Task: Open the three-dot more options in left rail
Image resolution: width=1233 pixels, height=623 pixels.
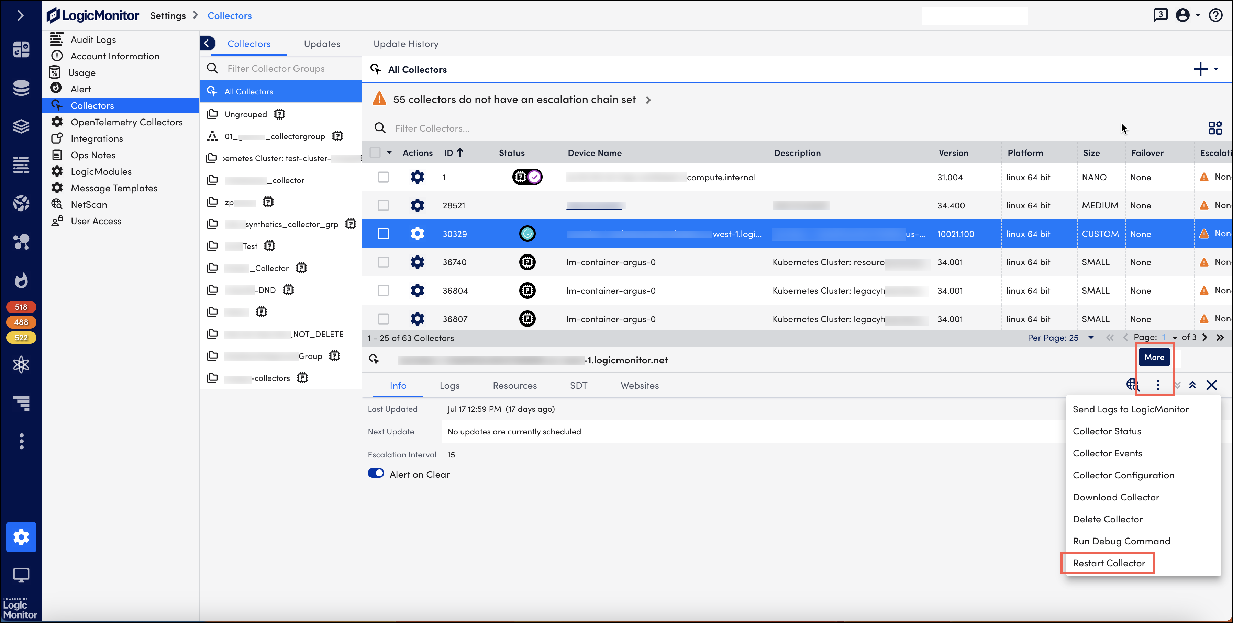Action: (21, 441)
